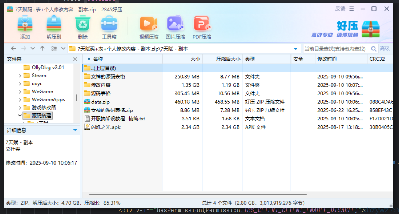Close the 文件夹 folder sidebar panel

(75, 59)
